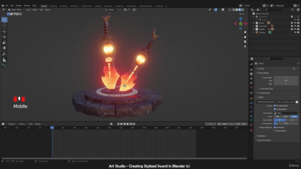This screenshot has height=169, width=301.
Task: Open the World properties tab
Action: pos(251,87)
